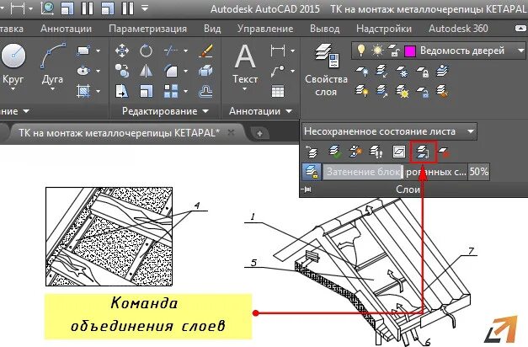Image resolution: width=528 pixels, height=347 pixels.
Task: Choose the Rectangle draw tool
Action: coord(83,51)
